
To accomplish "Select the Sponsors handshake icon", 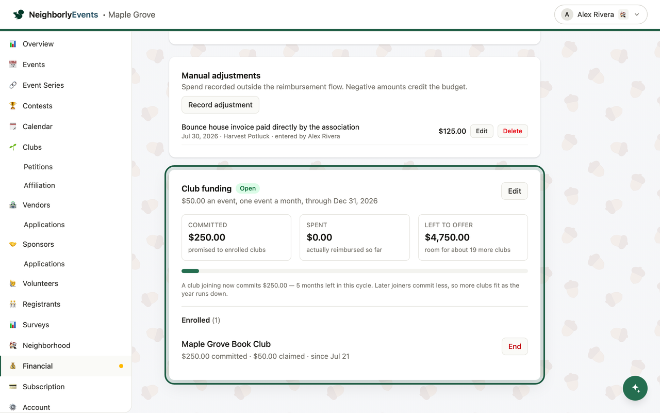I will point(13,244).
